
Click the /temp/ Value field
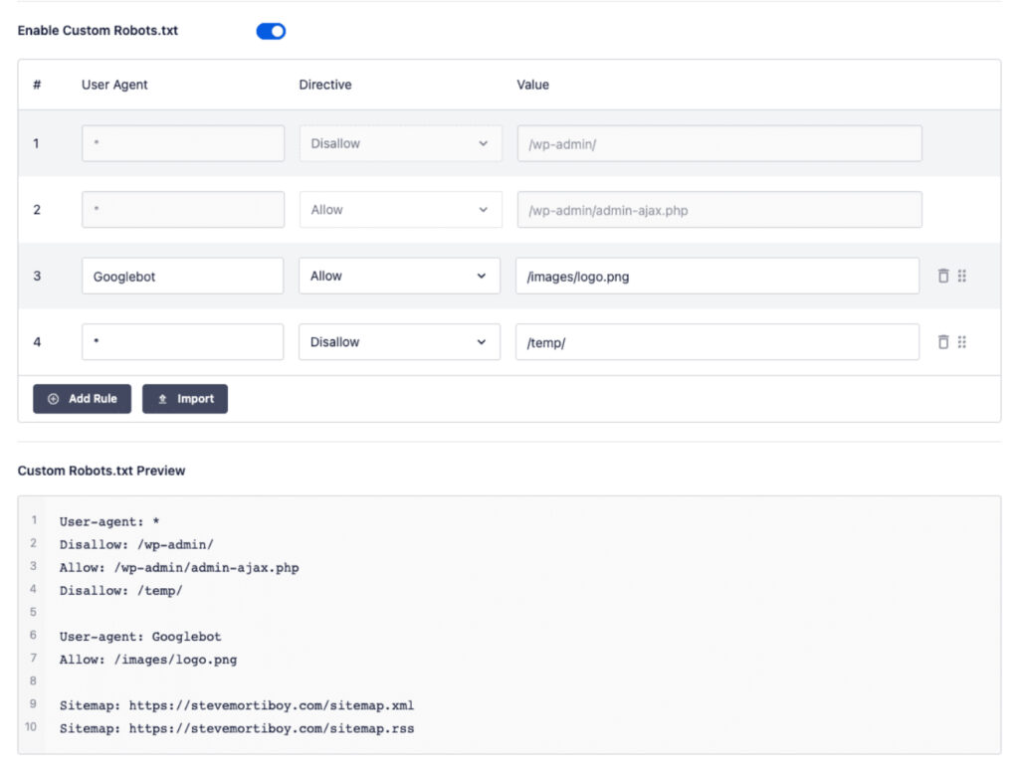click(x=718, y=341)
